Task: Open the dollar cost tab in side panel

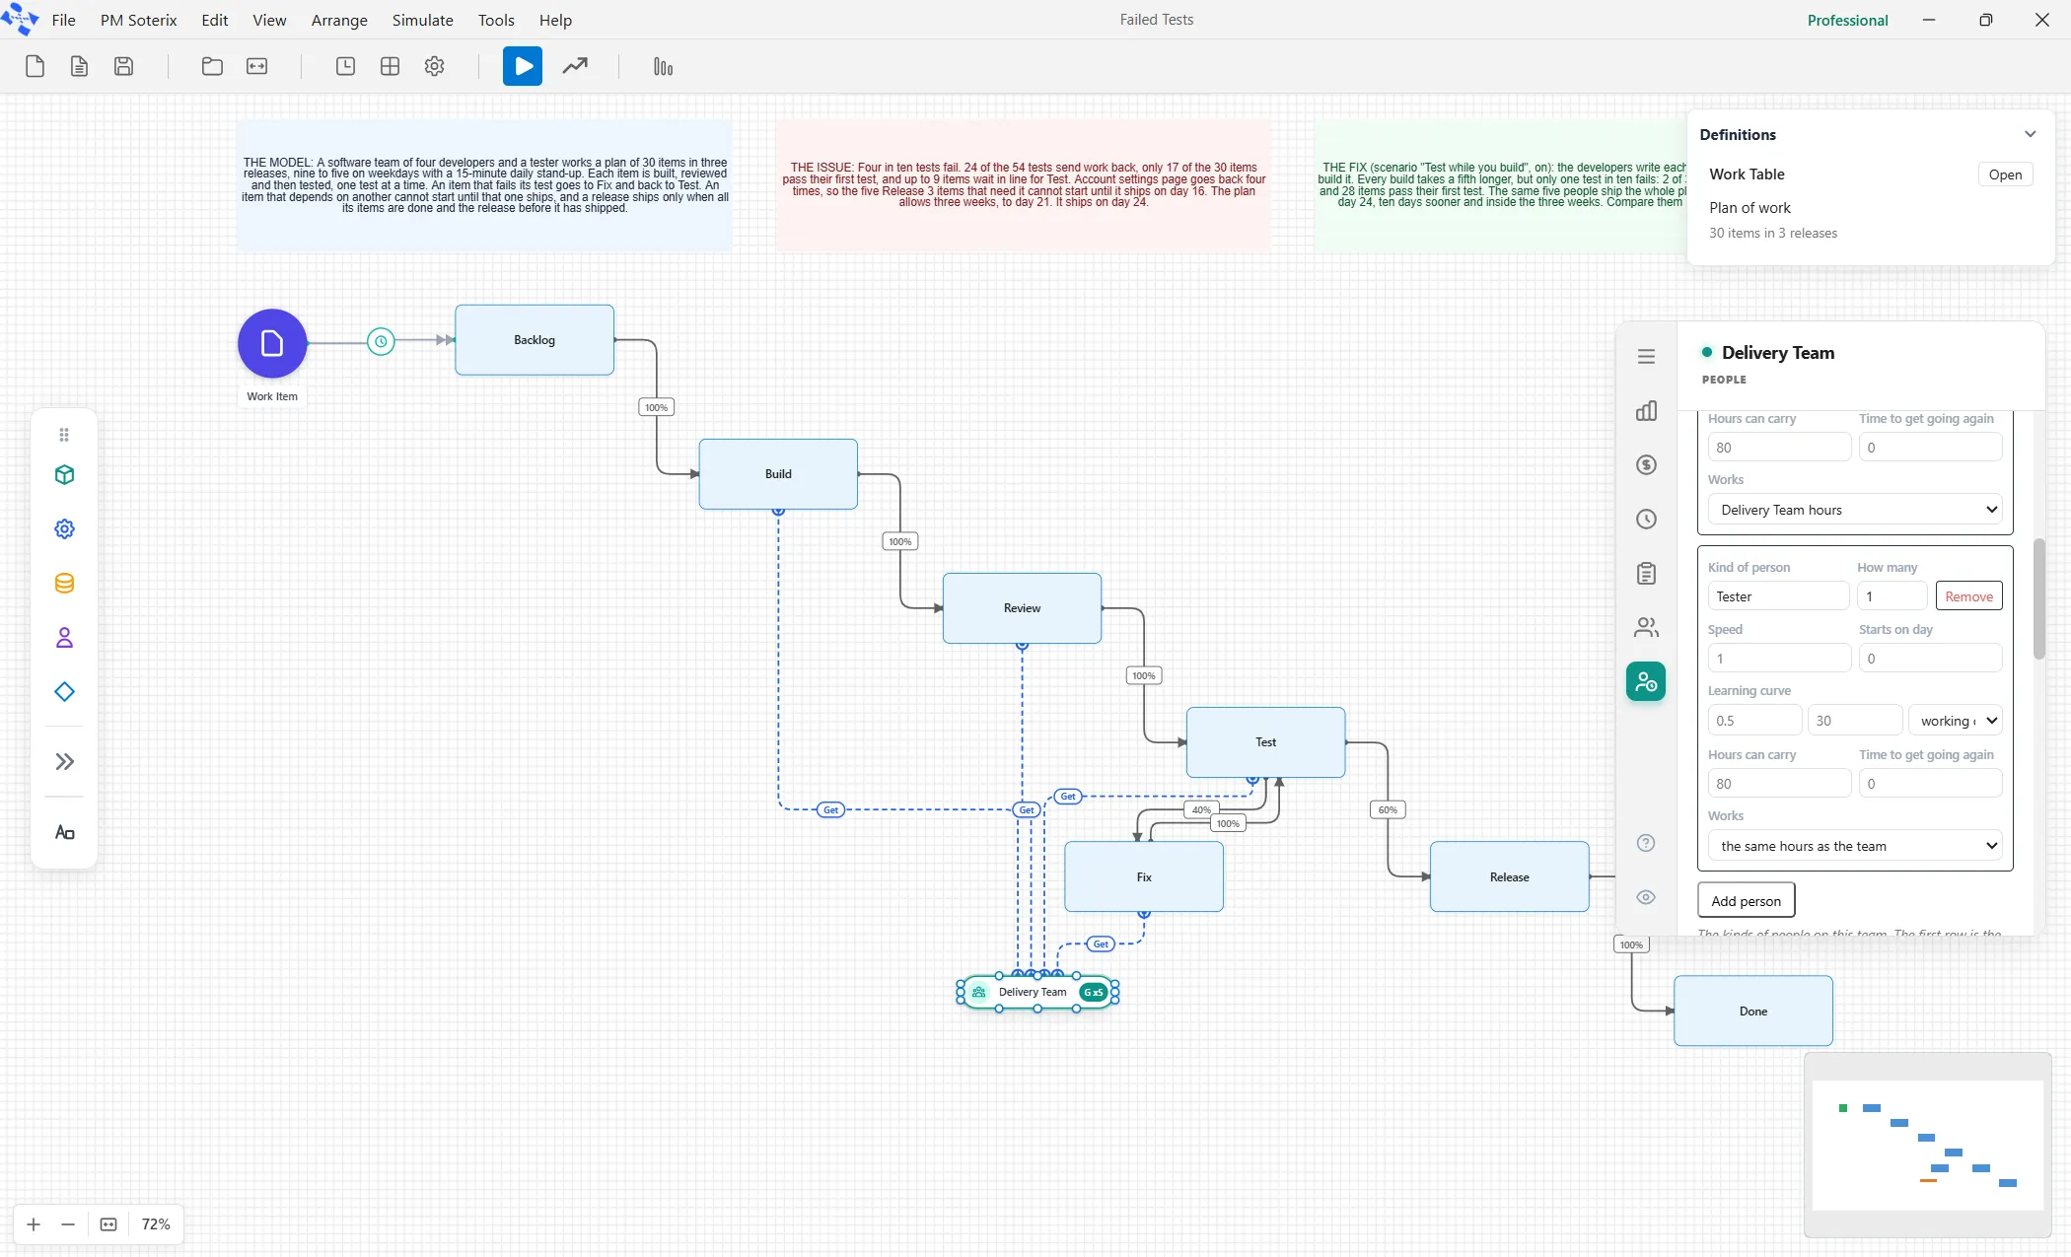Action: (1646, 465)
